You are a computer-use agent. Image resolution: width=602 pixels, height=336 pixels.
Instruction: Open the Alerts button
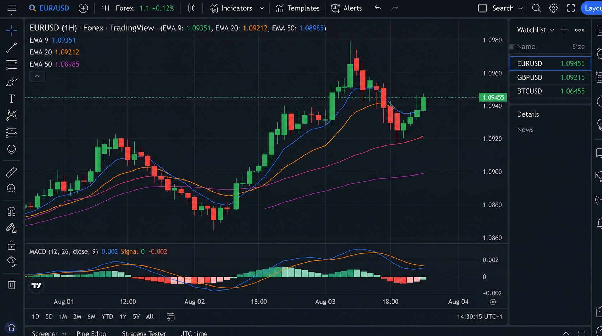pyautogui.click(x=346, y=8)
